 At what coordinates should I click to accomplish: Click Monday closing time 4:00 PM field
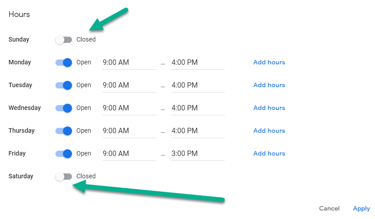pos(198,63)
